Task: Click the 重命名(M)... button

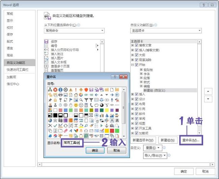Action: click(191, 140)
